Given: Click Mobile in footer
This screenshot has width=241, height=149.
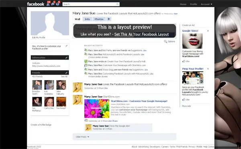Looking at the screenshot, I should point(199,147).
